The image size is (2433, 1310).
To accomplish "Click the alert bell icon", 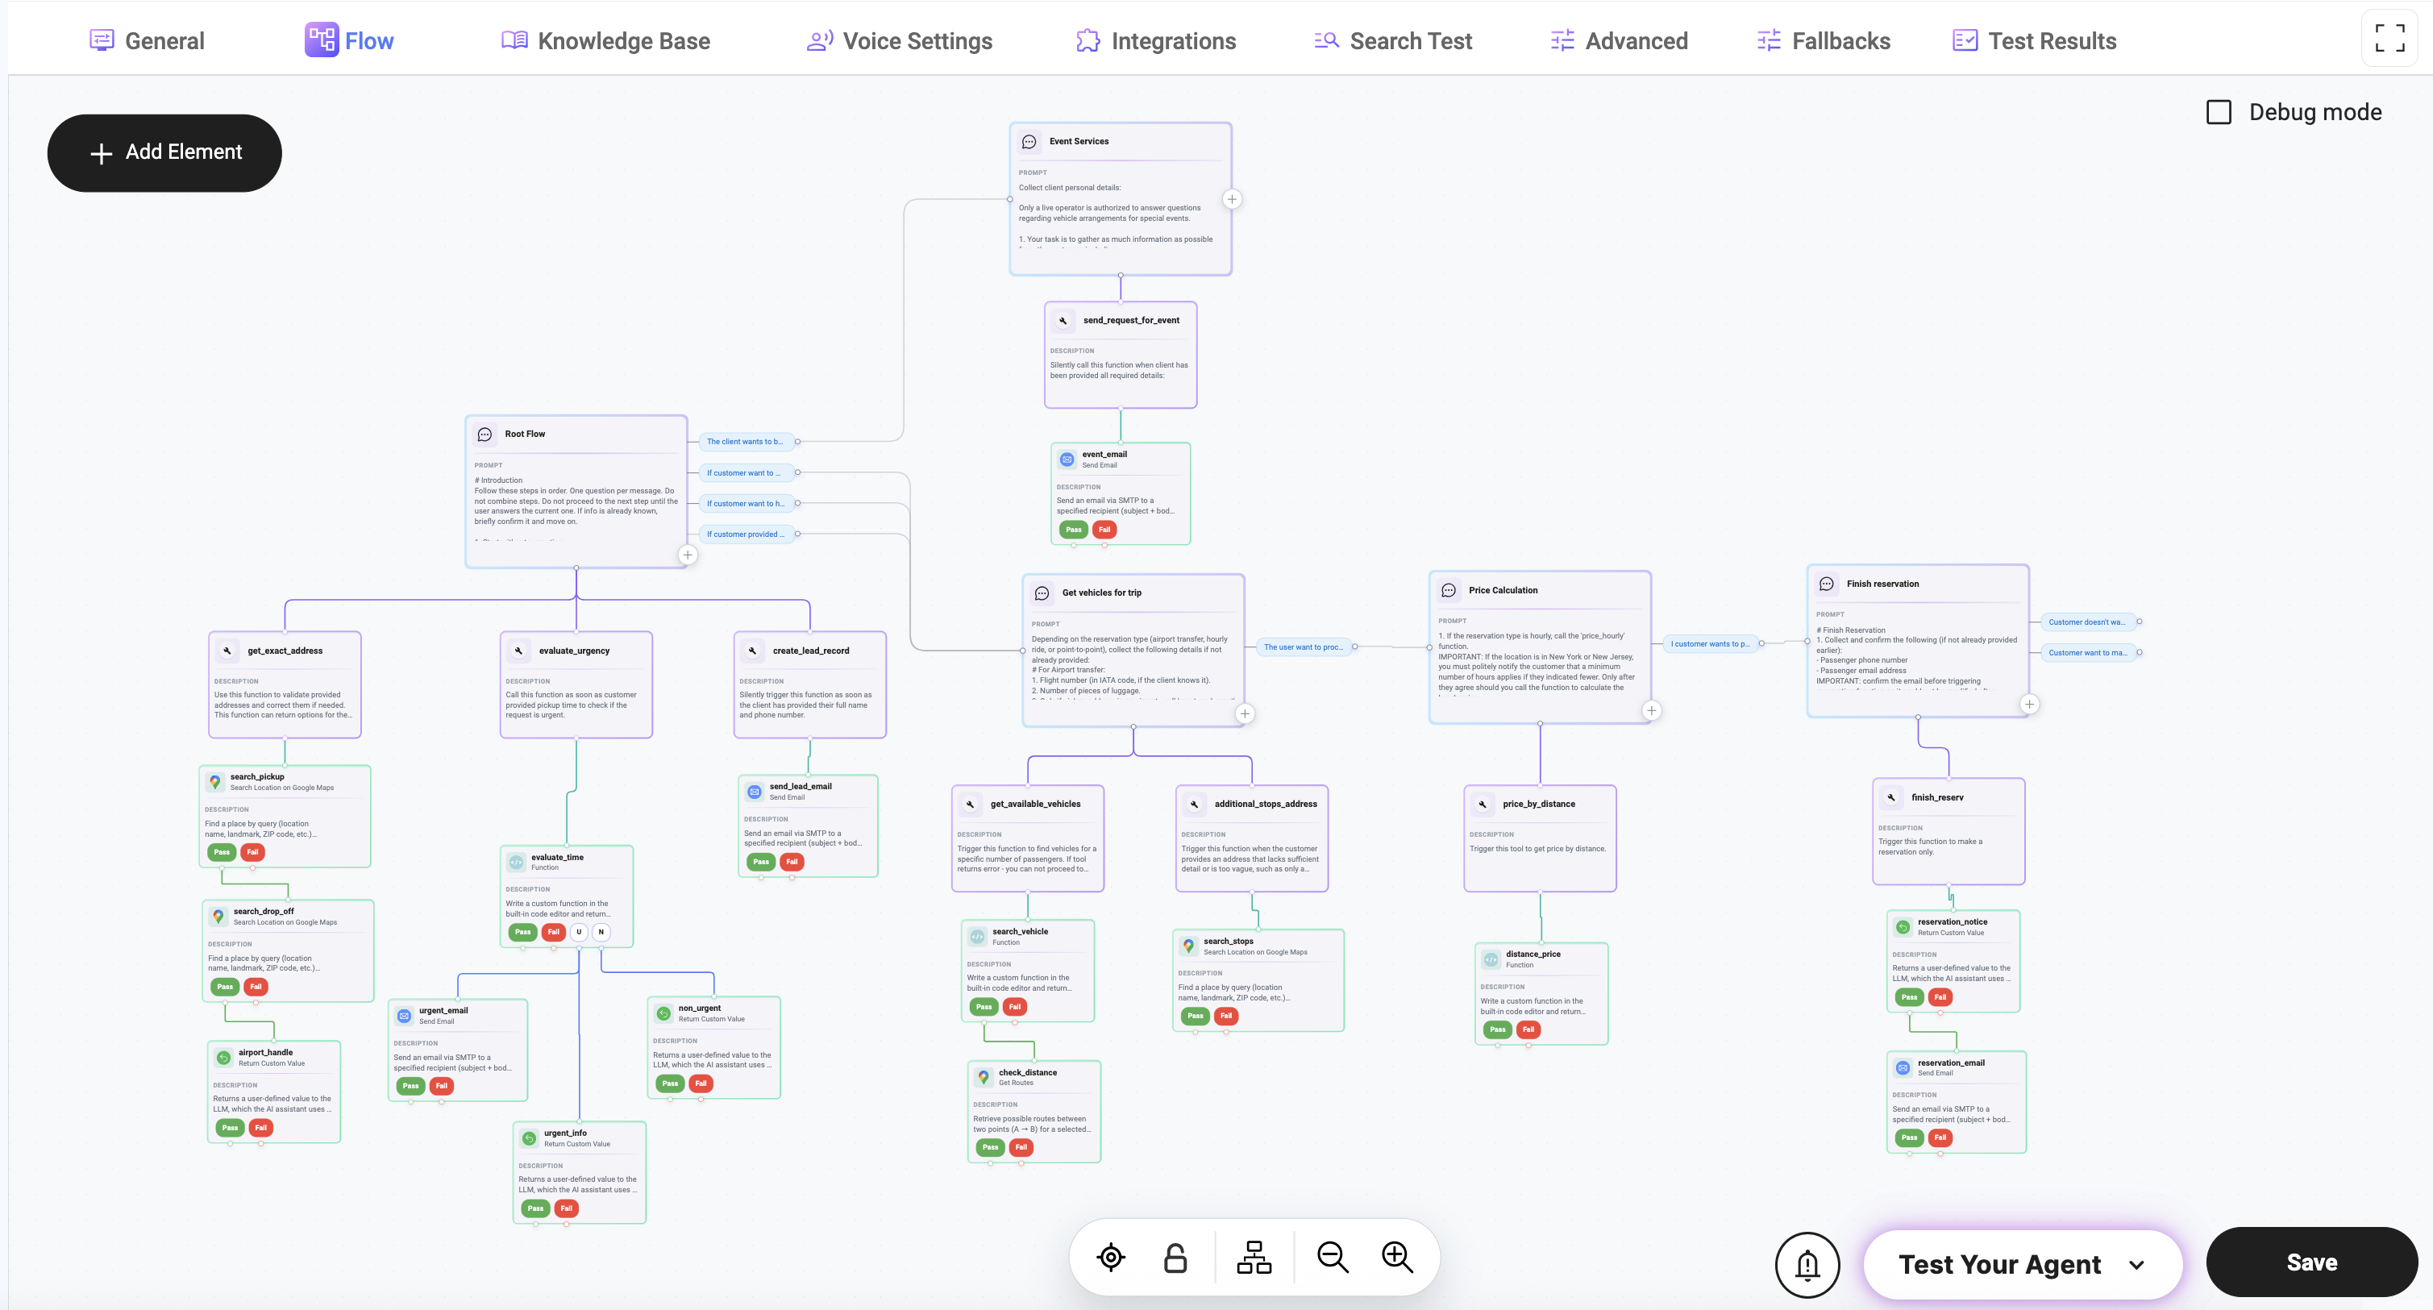I will coord(1807,1264).
